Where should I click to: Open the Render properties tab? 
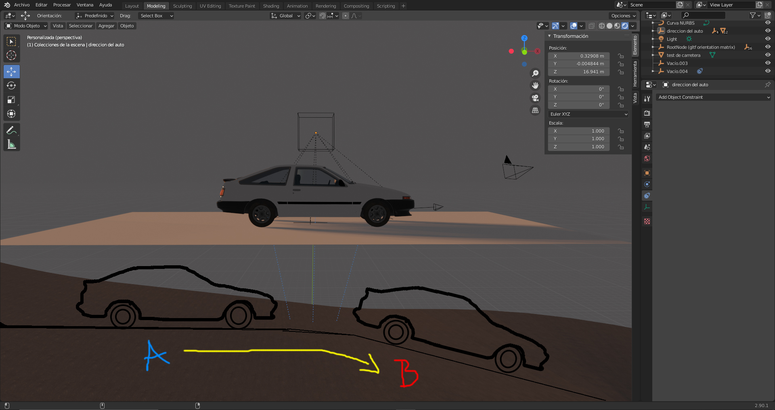[x=647, y=113]
